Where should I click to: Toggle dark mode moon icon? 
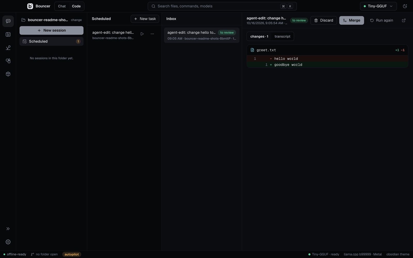point(405,6)
